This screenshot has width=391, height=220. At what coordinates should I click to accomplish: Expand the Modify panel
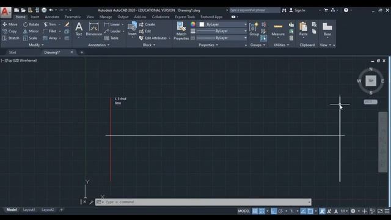pyautogui.click(x=36, y=45)
